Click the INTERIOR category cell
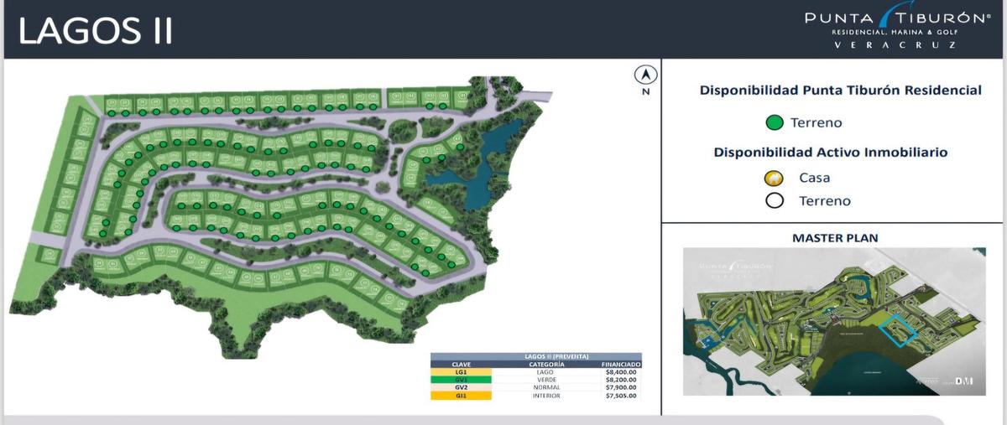The image size is (1007, 425). tap(546, 396)
